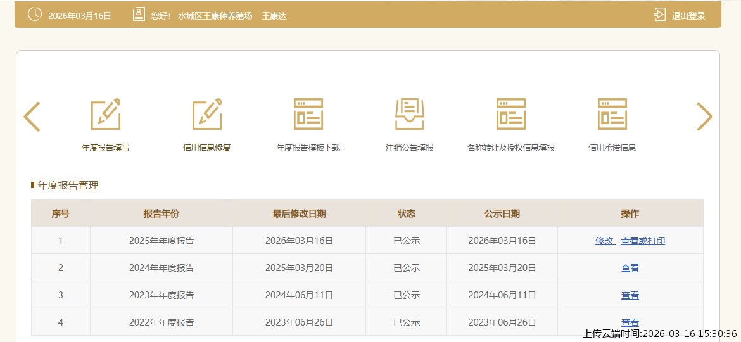Click the logout door icon
The image size is (741, 342).
point(660,15)
